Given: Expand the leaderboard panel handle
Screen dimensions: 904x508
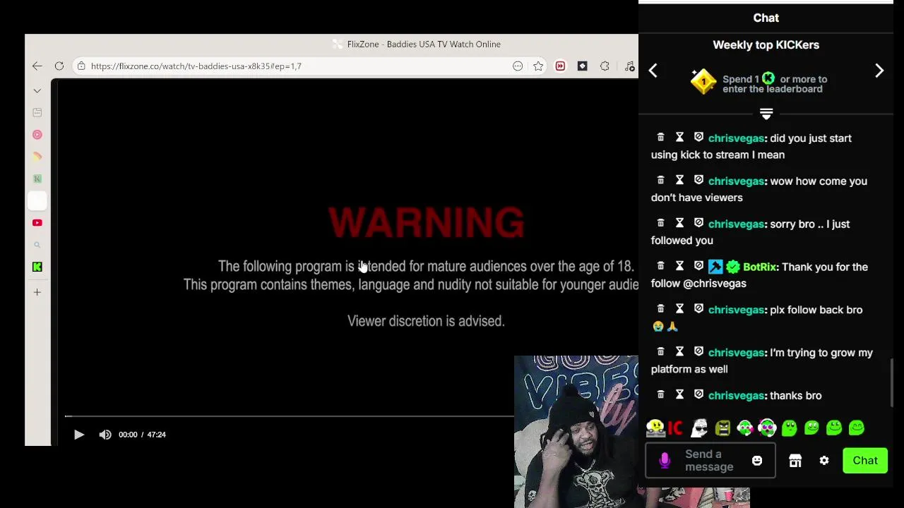Looking at the screenshot, I should (x=766, y=114).
